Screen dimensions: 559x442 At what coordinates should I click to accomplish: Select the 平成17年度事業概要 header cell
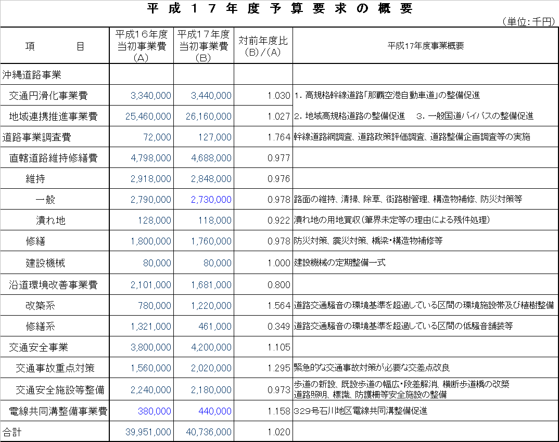click(425, 46)
